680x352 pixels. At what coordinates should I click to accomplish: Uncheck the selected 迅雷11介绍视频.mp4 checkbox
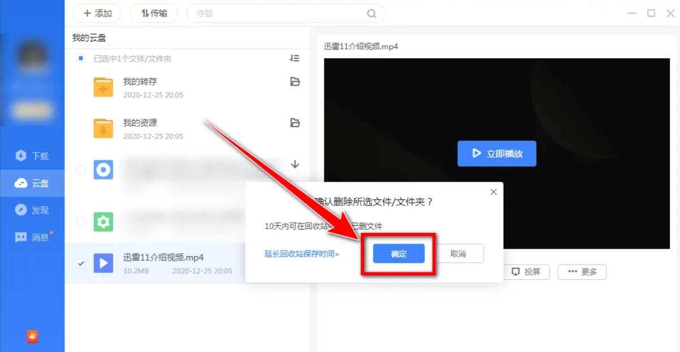(80, 262)
